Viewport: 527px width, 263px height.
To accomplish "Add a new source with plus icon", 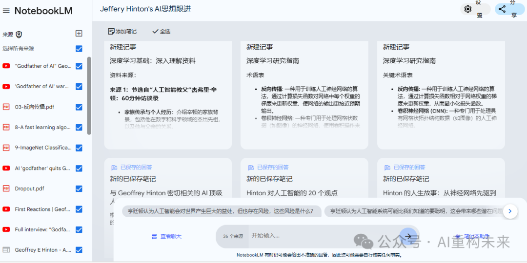I will [x=79, y=33].
